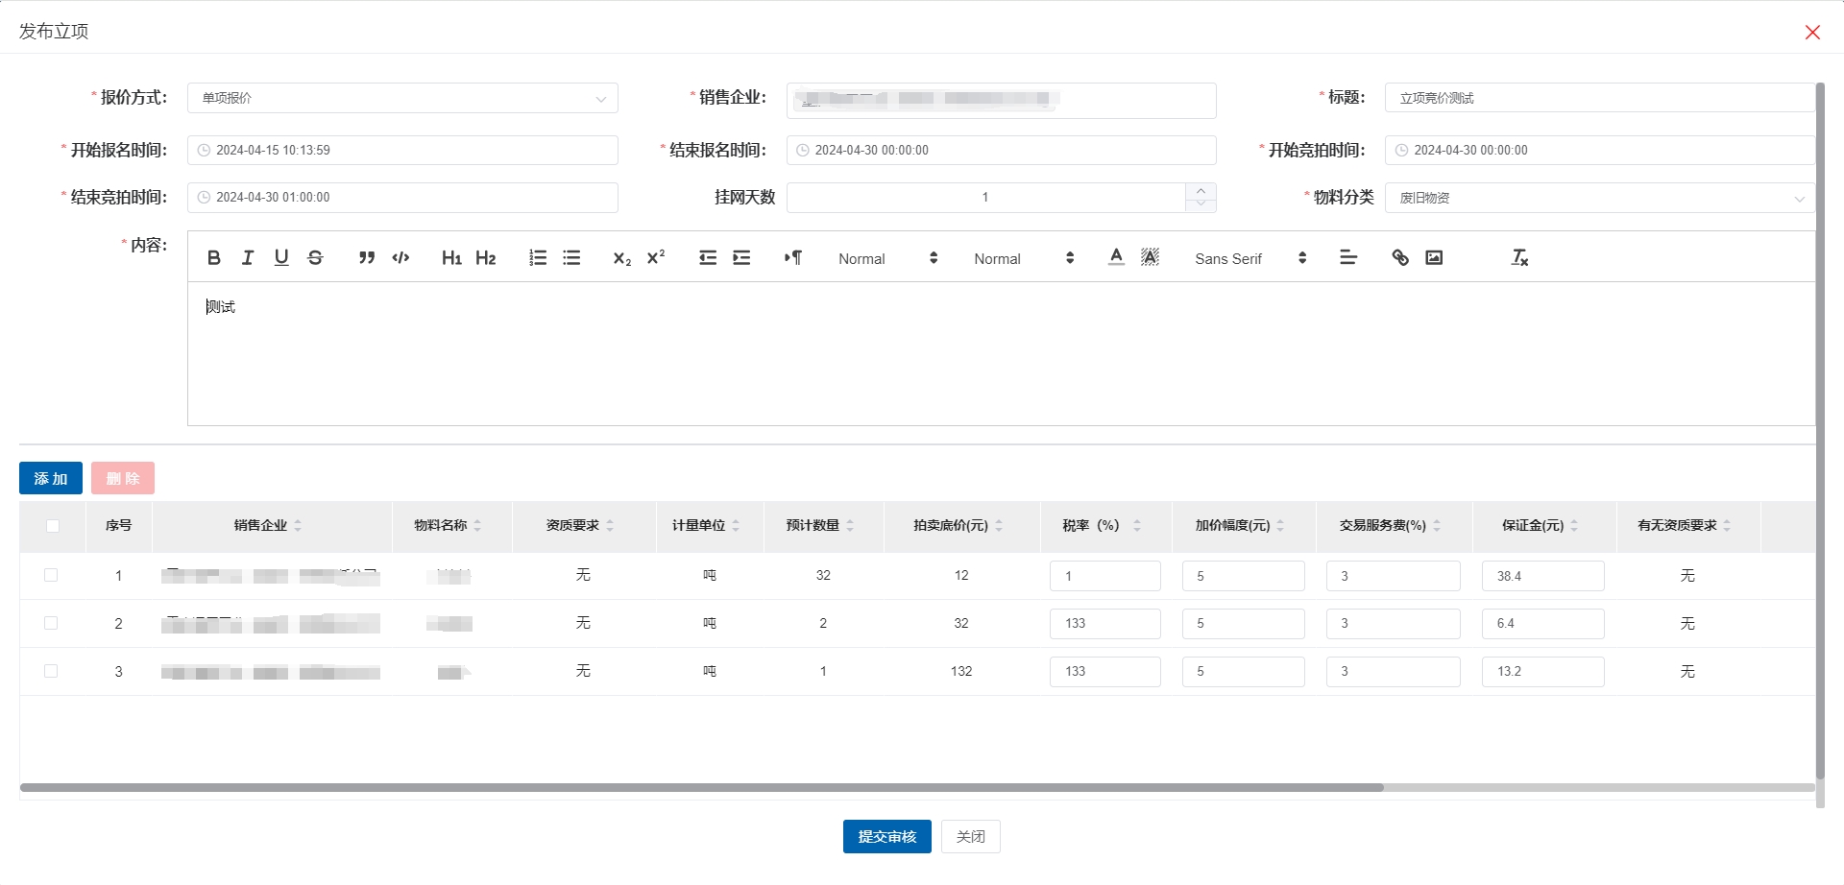This screenshot has height=885, width=1844.
Task: Toggle bold formatting in editor toolbar
Action: (x=214, y=258)
